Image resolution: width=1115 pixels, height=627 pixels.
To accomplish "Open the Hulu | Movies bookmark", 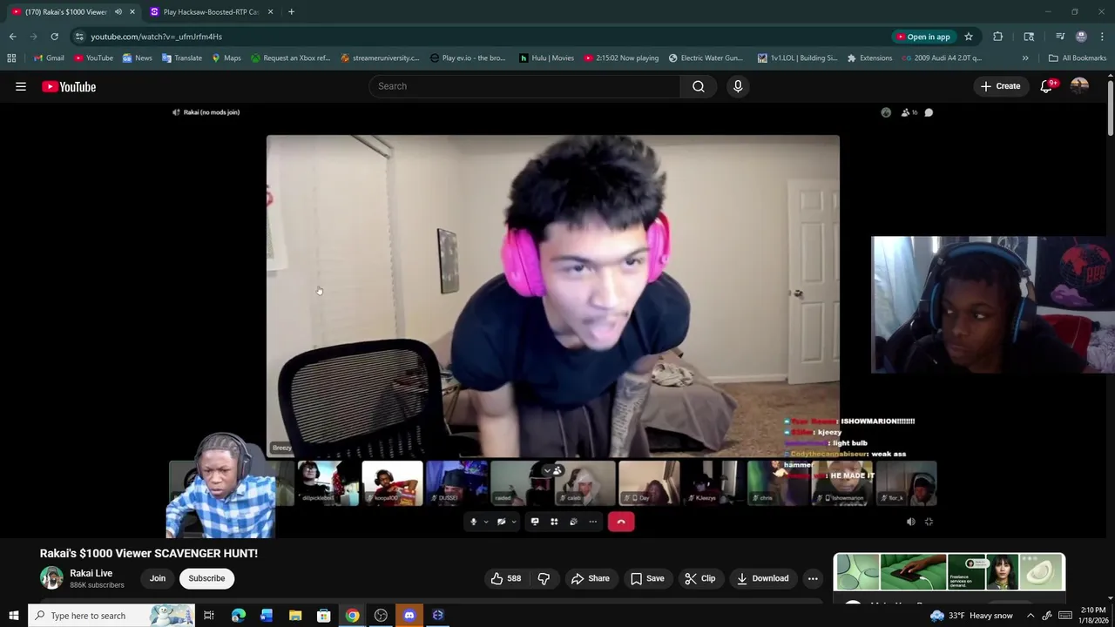I will 546,58.
